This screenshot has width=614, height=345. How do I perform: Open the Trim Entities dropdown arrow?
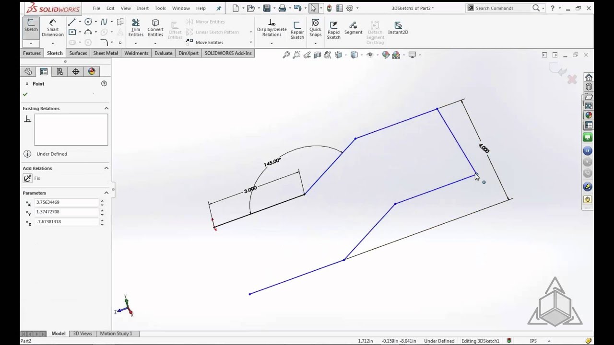tap(136, 43)
